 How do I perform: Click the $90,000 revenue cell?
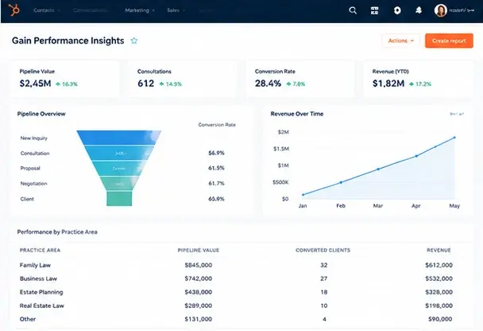(440, 319)
